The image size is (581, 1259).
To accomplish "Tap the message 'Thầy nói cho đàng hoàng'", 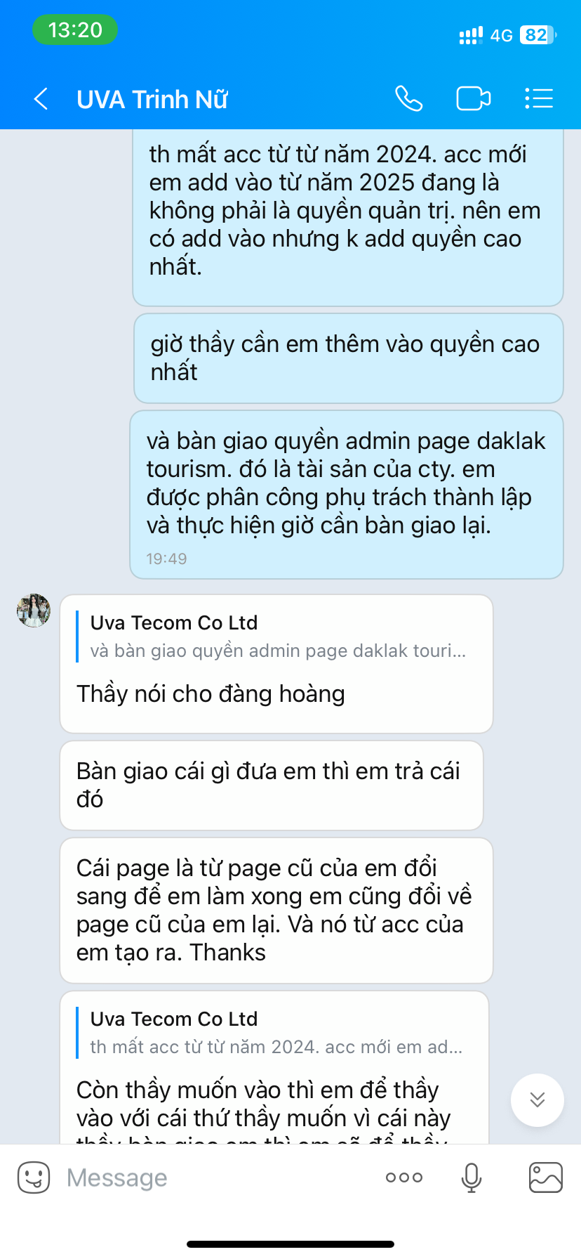I will pos(211,694).
